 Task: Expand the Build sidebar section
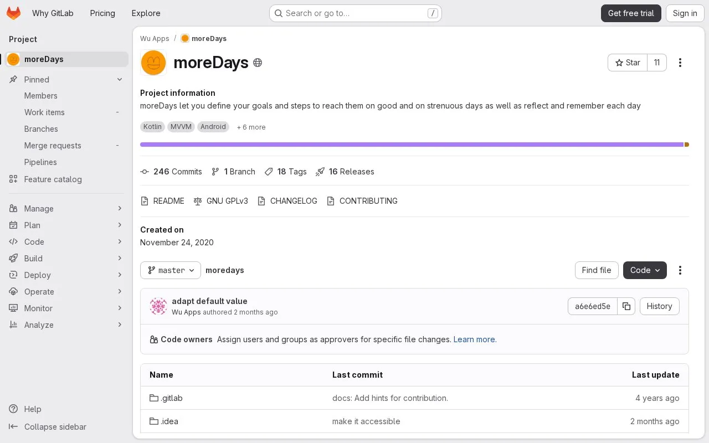pyautogui.click(x=66, y=259)
